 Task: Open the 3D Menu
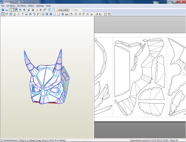tap(11, 6)
